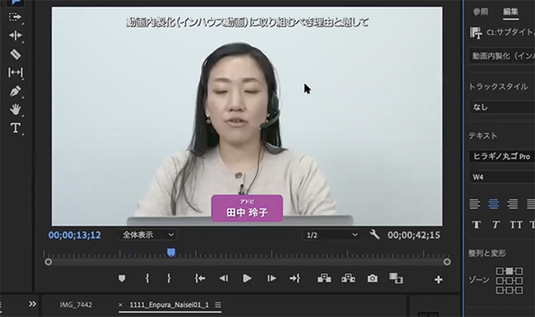The height and width of the screenshot is (317, 535).
Task: Select top-center zone alignment box
Action: point(509,271)
